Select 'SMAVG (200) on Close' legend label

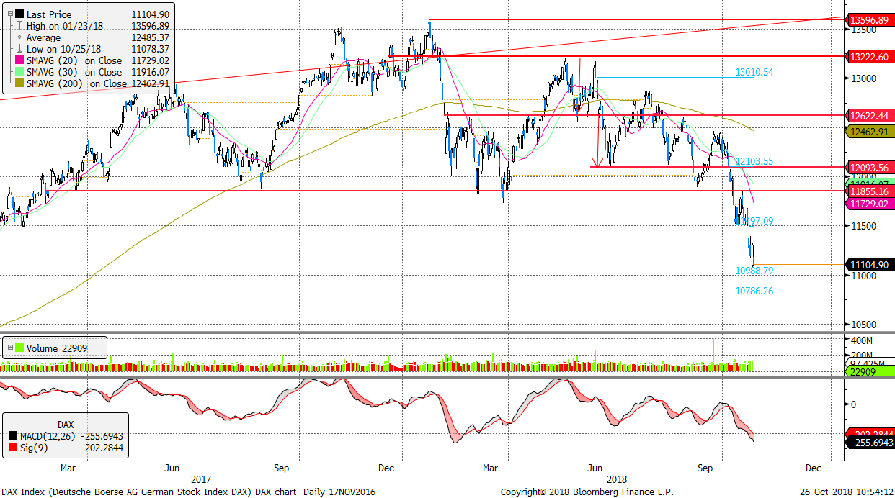(77, 83)
